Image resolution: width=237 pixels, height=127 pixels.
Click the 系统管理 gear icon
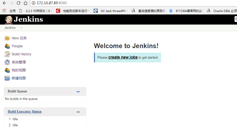[x=7, y=62]
